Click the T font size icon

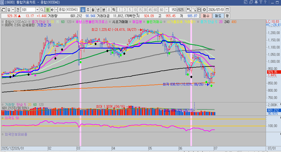pyautogui.click(x=261, y=2)
